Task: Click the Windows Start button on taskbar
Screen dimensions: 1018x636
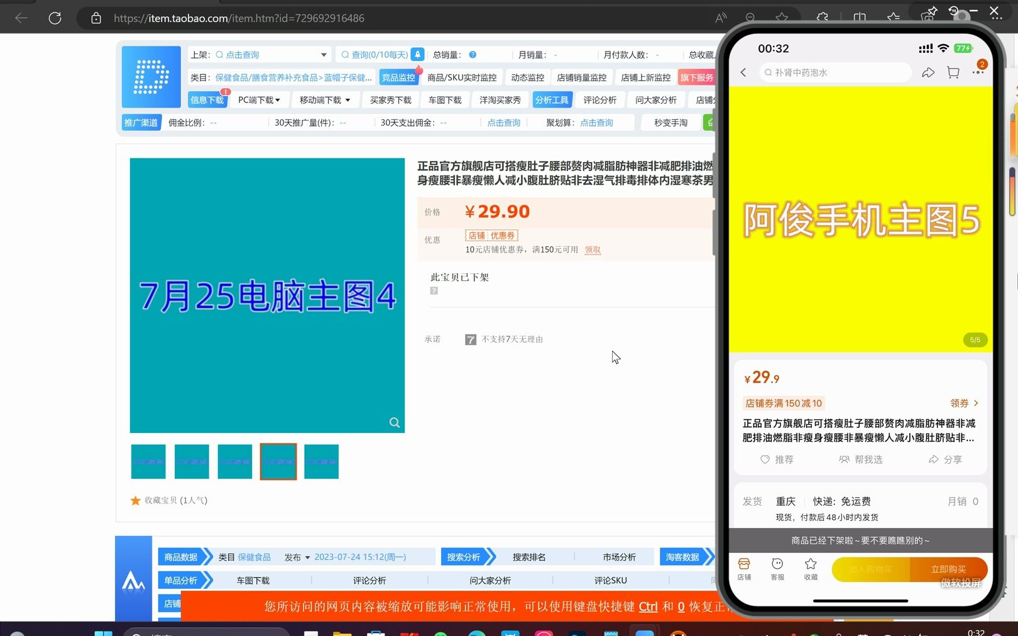Action: (103, 632)
